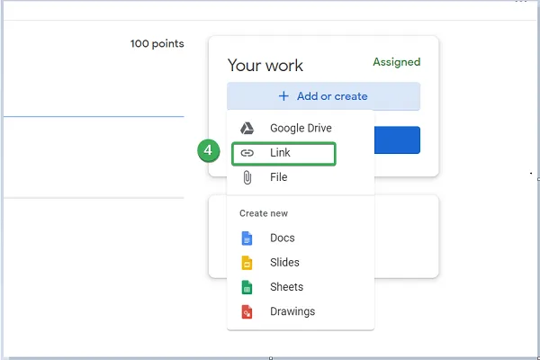This screenshot has width=540, height=360.
Task: Click the Your work heading
Action: pyautogui.click(x=265, y=66)
